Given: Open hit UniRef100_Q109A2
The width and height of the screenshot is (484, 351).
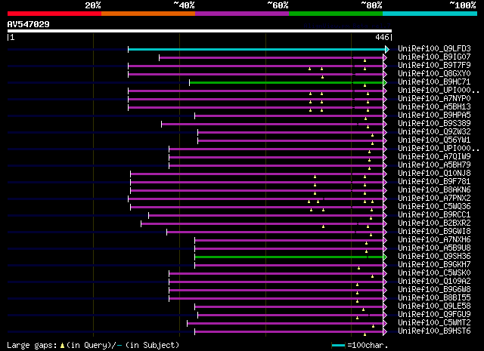Looking at the screenshot, I should tap(434, 282).
